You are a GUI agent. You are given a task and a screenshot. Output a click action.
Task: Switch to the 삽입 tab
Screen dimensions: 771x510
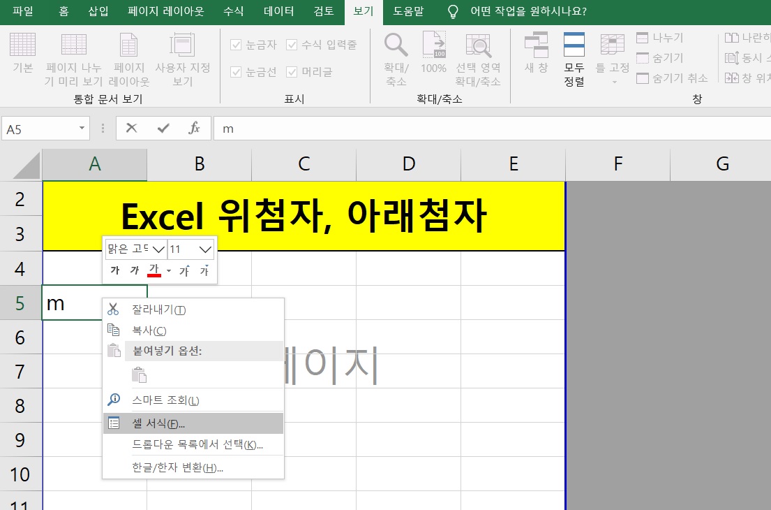pyautogui.click(x=98, y=11)
